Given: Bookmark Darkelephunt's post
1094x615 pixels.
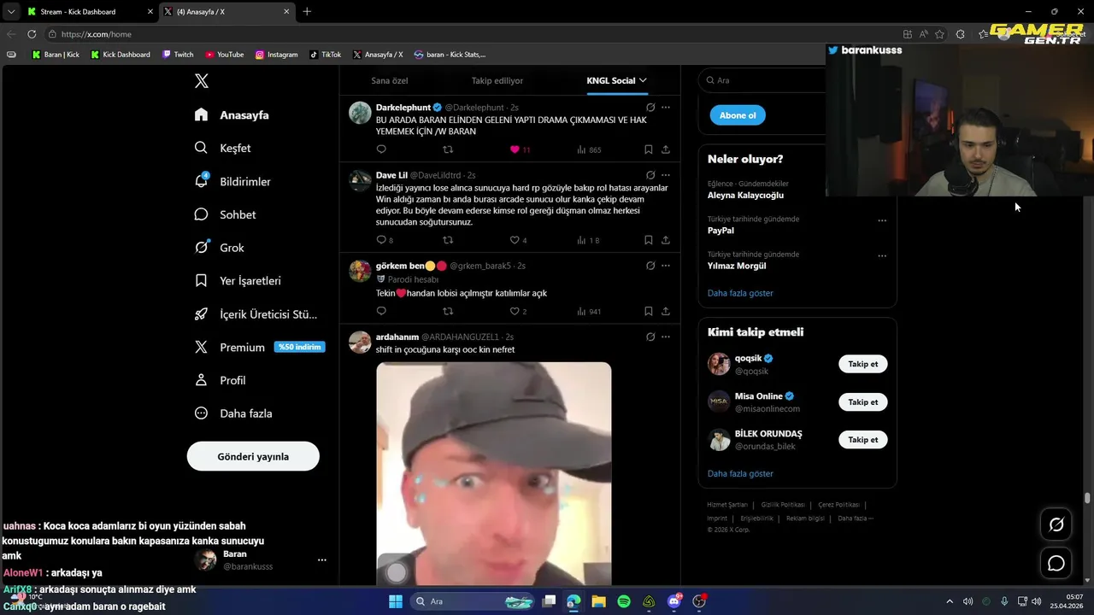Looking at the screenshot, I should pos(649,149).
